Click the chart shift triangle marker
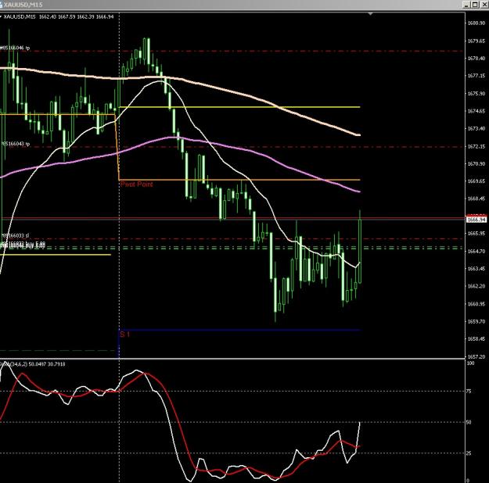Screen dimensions: 489x483 (370, 14)
